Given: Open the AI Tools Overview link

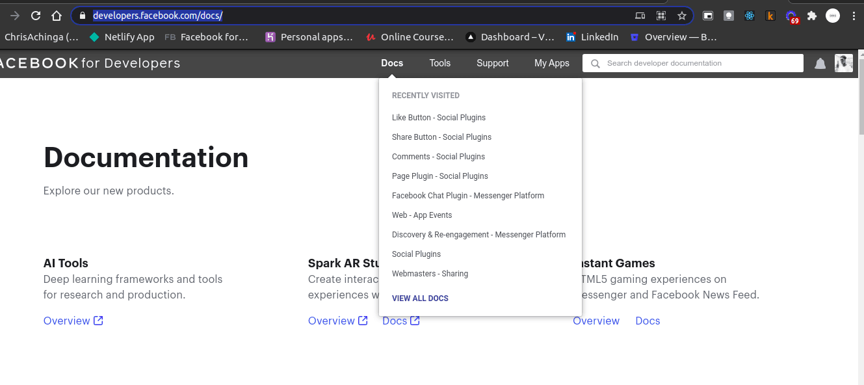Looking at the screenshot, I should click(x=66, y=321).
